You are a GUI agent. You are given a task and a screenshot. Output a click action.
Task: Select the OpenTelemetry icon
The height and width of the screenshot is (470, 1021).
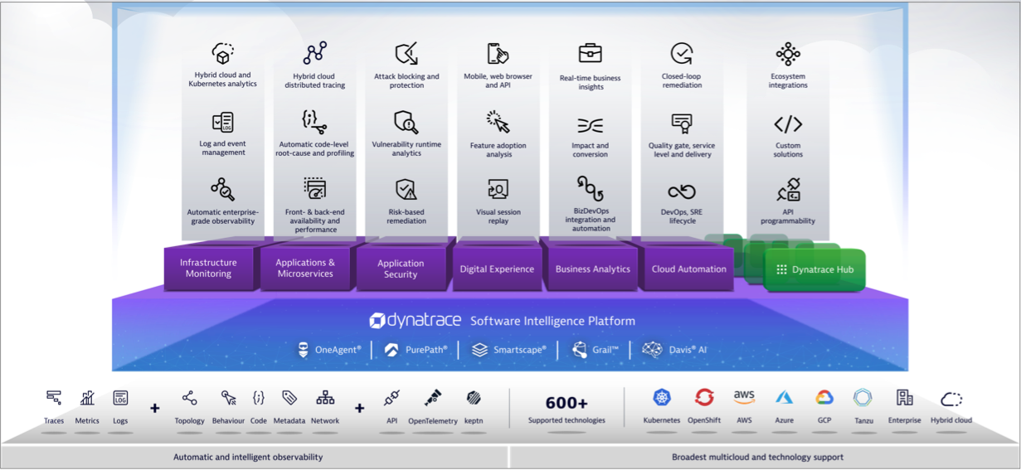point(432,399)
